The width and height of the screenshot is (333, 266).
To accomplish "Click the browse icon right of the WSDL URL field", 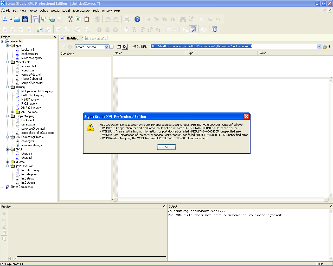I will [x=325, y=47].
